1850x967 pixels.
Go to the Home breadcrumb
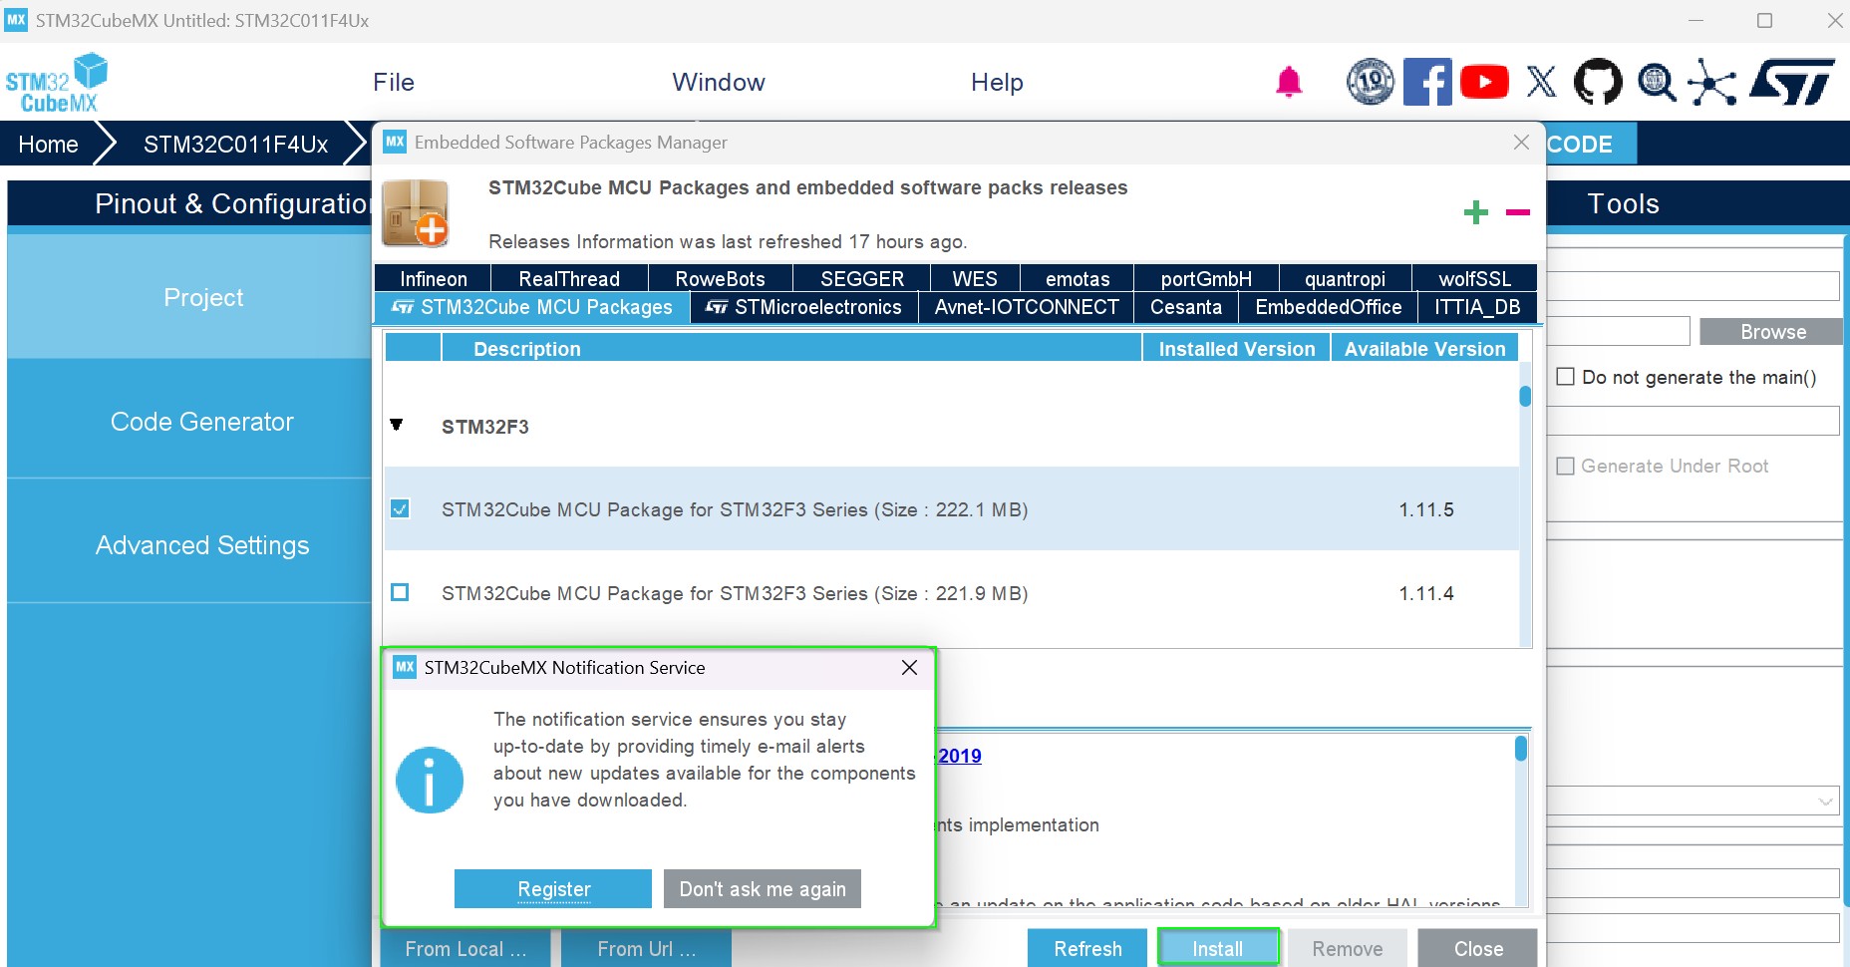click(x=48, y=145)
